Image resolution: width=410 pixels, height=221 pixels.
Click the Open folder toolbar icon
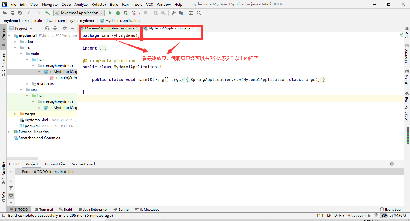[5, 13]
